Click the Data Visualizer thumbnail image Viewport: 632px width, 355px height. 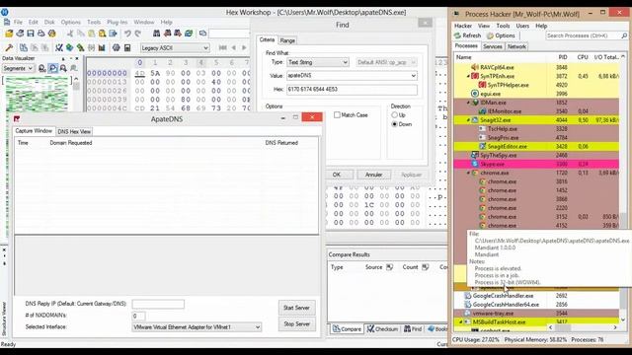click(38, 94)
